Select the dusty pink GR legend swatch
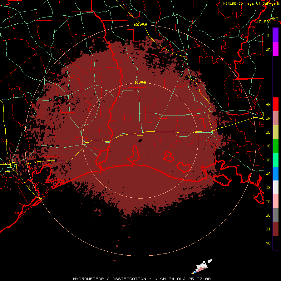281x281 pixels. click(276, 118)
